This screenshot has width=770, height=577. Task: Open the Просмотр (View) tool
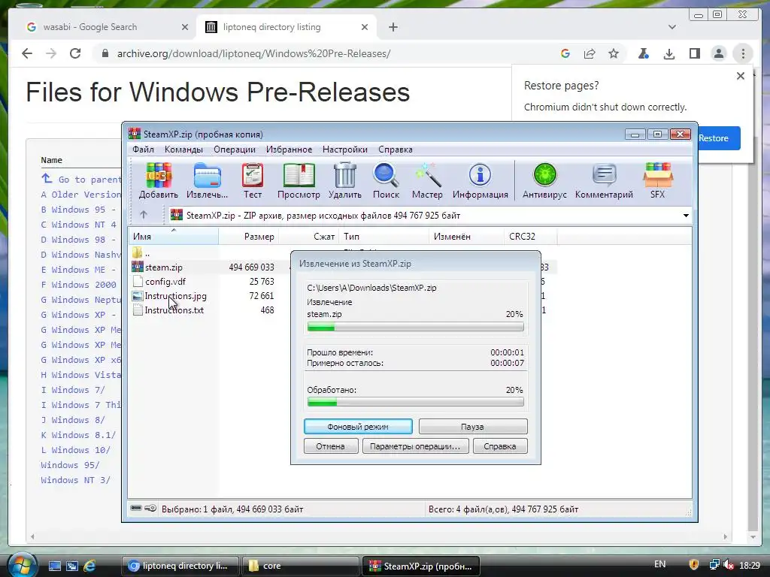299,180
